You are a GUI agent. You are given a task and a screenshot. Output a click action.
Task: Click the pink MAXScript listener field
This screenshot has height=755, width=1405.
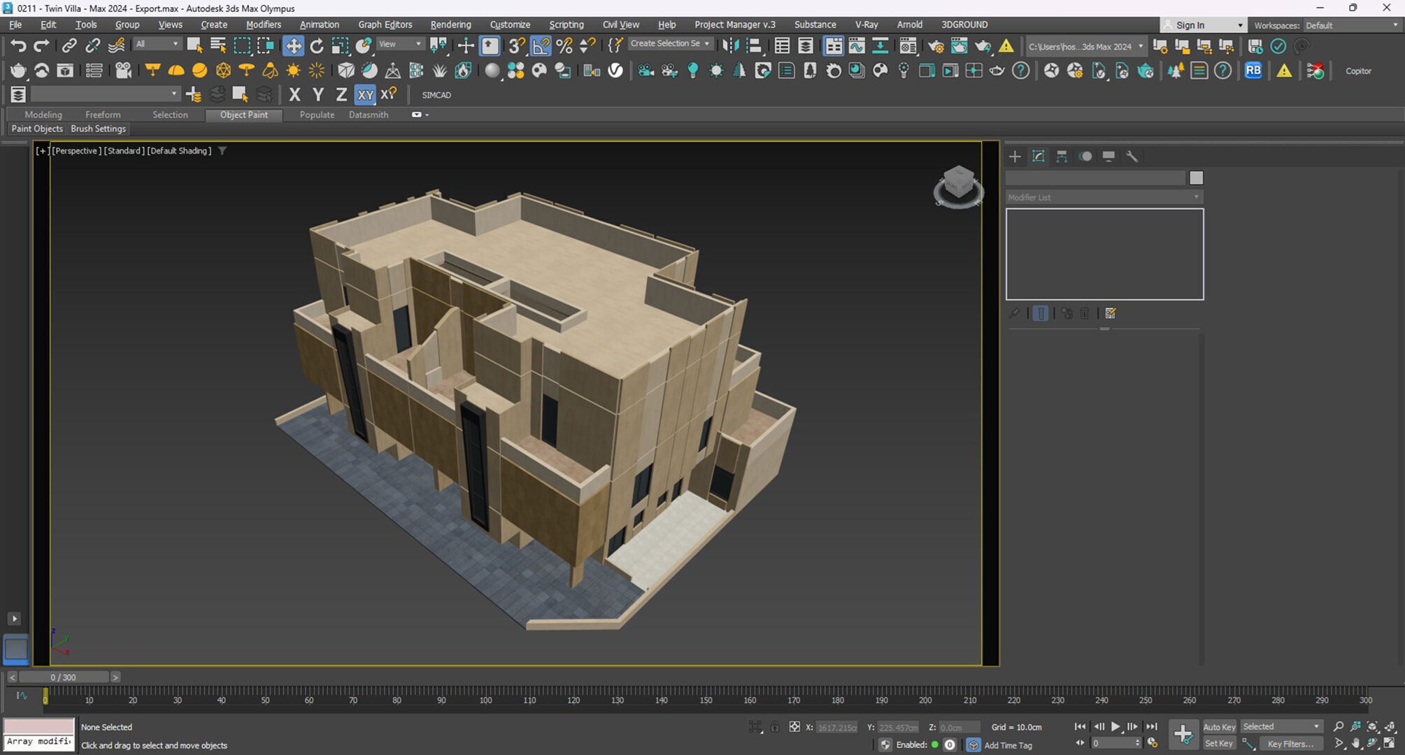pyautogui.click(x=38, y=726)
